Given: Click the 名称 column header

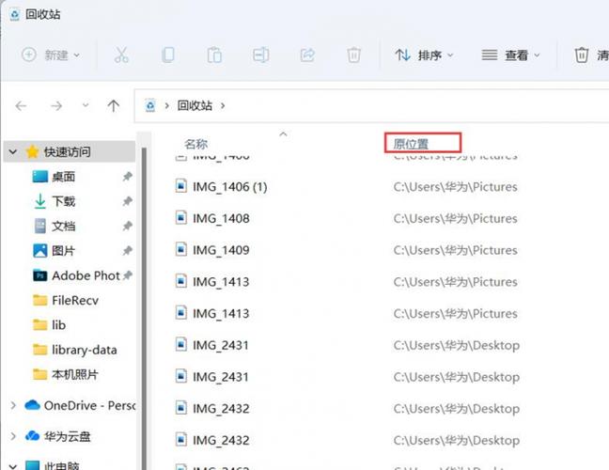Looking at the screenshot, I should tap(196, 144).
